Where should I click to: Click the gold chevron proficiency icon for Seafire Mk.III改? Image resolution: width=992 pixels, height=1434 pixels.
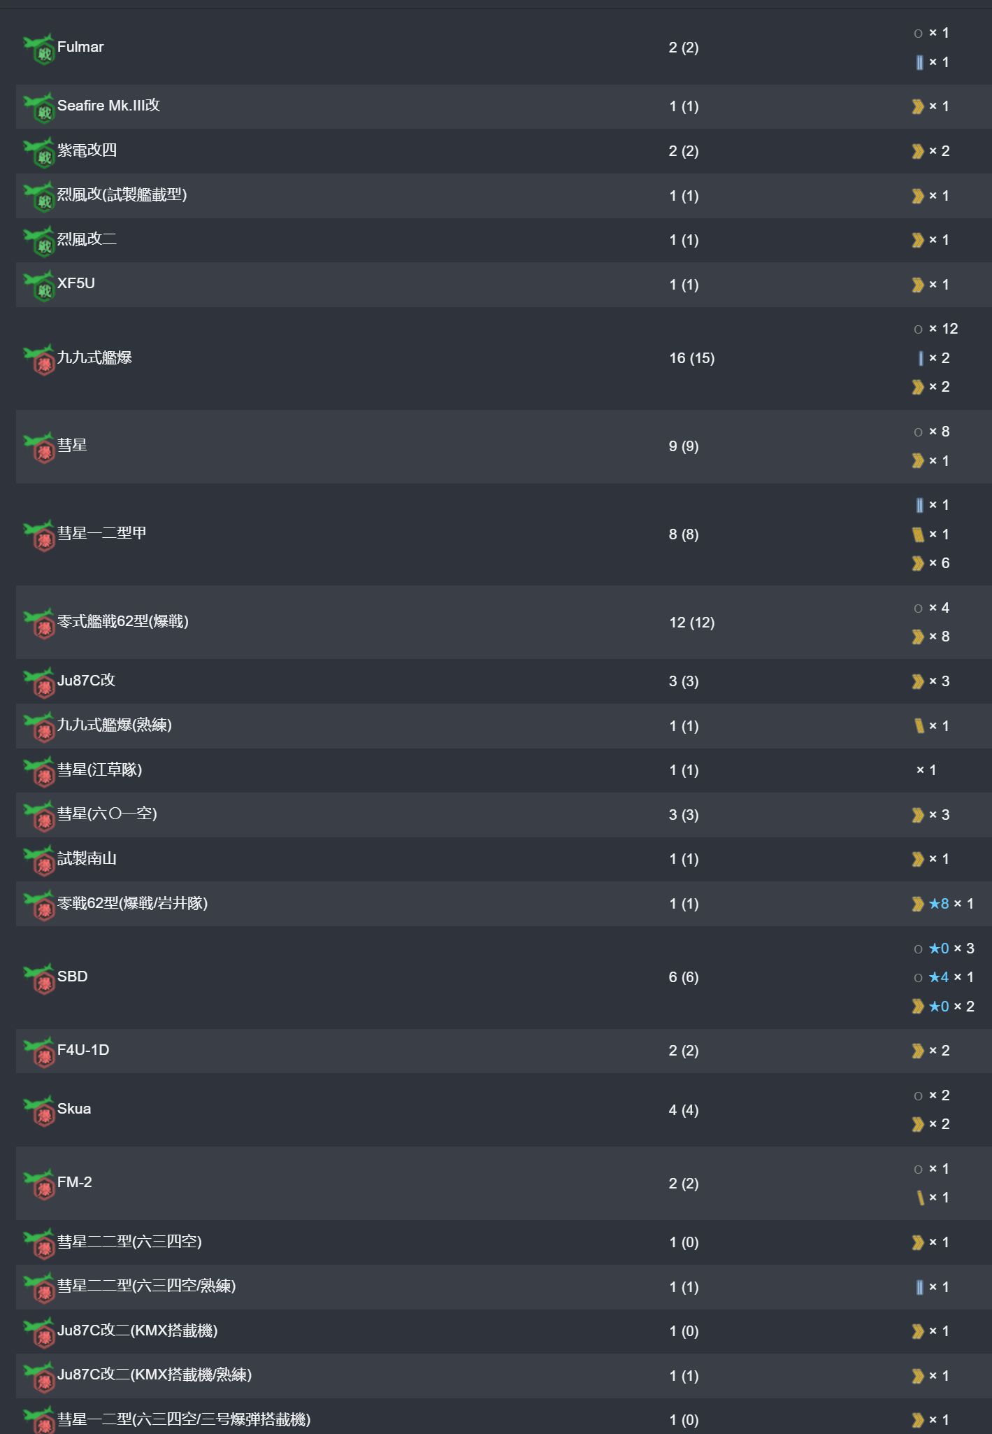pyautogui.click(x=918, y=106)
